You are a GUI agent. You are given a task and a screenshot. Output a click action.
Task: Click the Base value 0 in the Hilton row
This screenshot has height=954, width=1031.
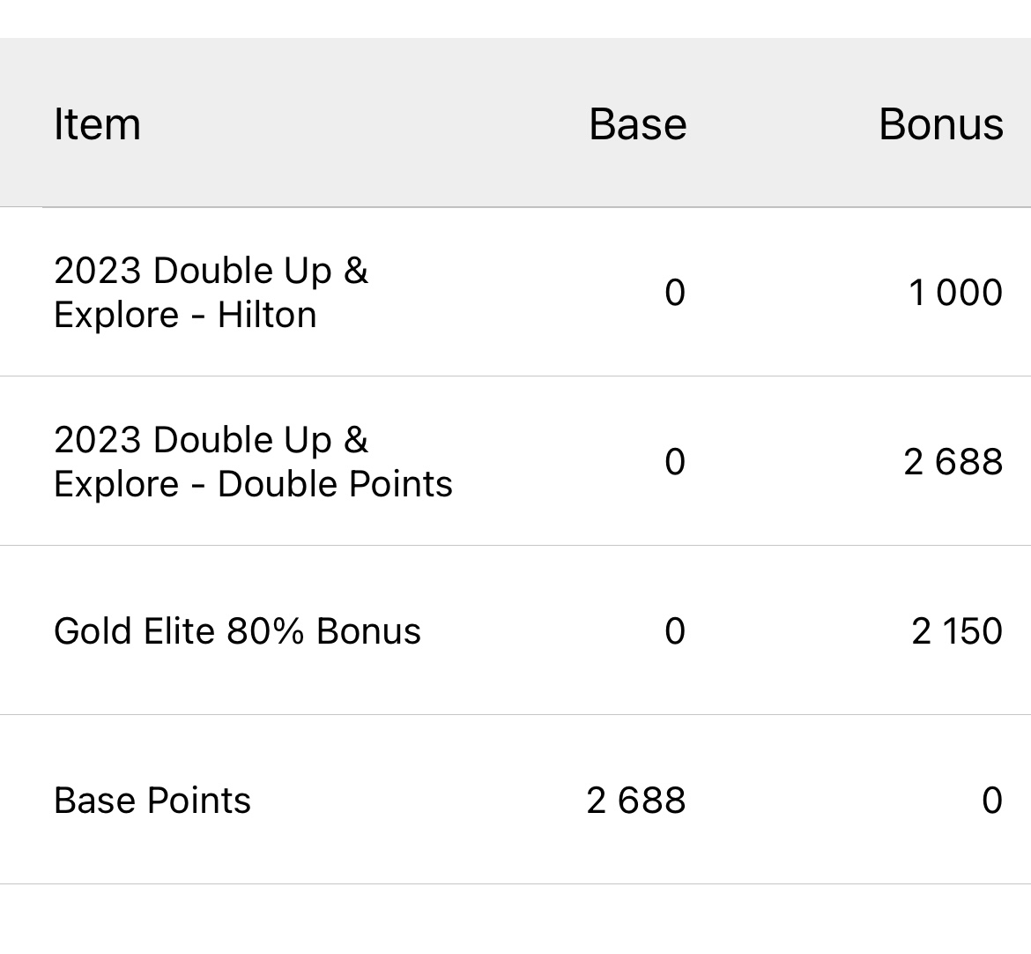(x=674, y=293)
